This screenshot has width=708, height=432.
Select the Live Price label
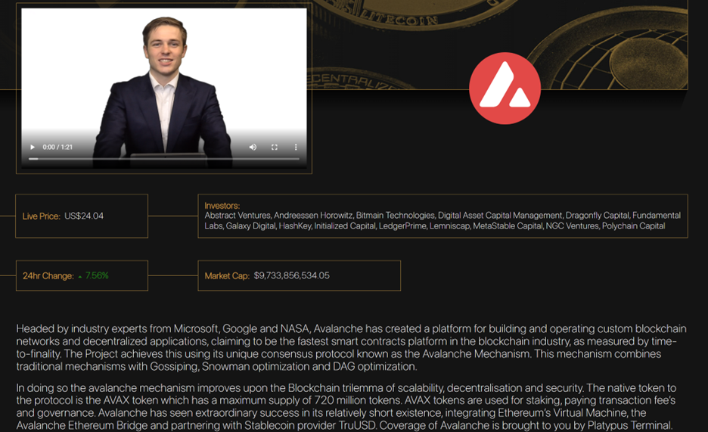(x=41, y=216)
